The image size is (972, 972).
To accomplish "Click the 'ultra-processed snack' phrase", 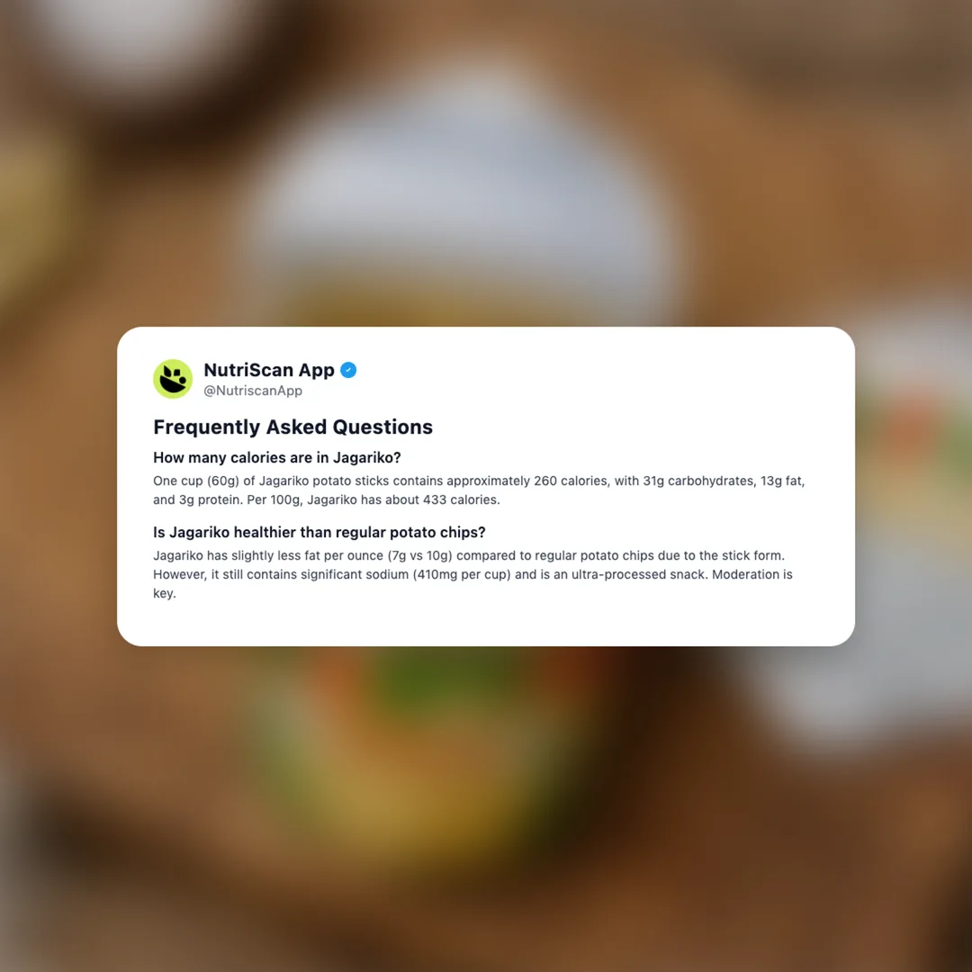I will click(639, 574).
